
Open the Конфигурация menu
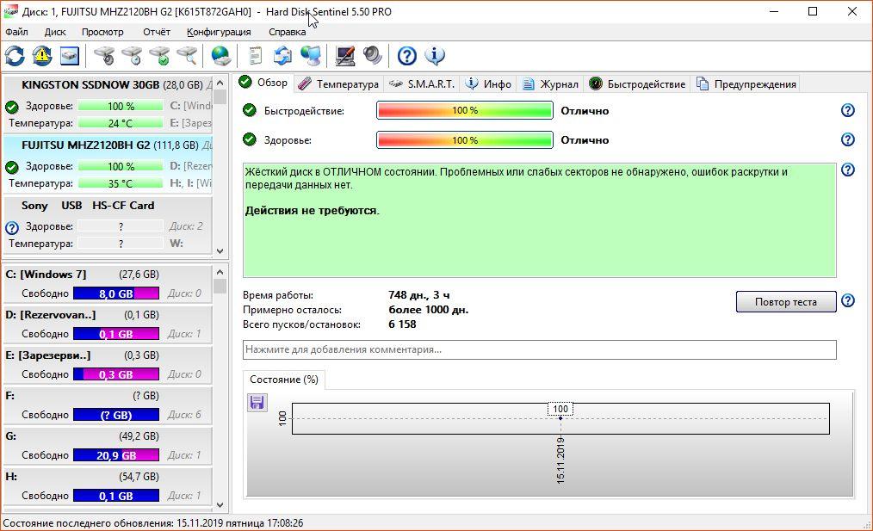tap(219, 32)
